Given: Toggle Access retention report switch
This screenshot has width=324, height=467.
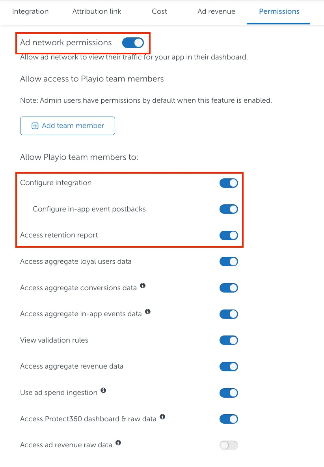Looking at the screenshot, I should [x=229, y=235].
